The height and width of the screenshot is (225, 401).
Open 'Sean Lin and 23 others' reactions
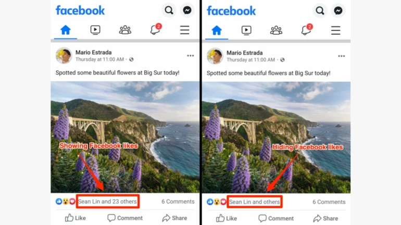[107, 202]
